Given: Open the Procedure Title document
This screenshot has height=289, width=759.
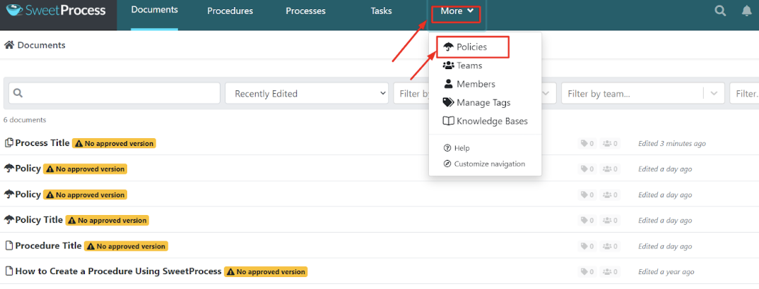Looking at the screenshot, I should tap(48, 245).
